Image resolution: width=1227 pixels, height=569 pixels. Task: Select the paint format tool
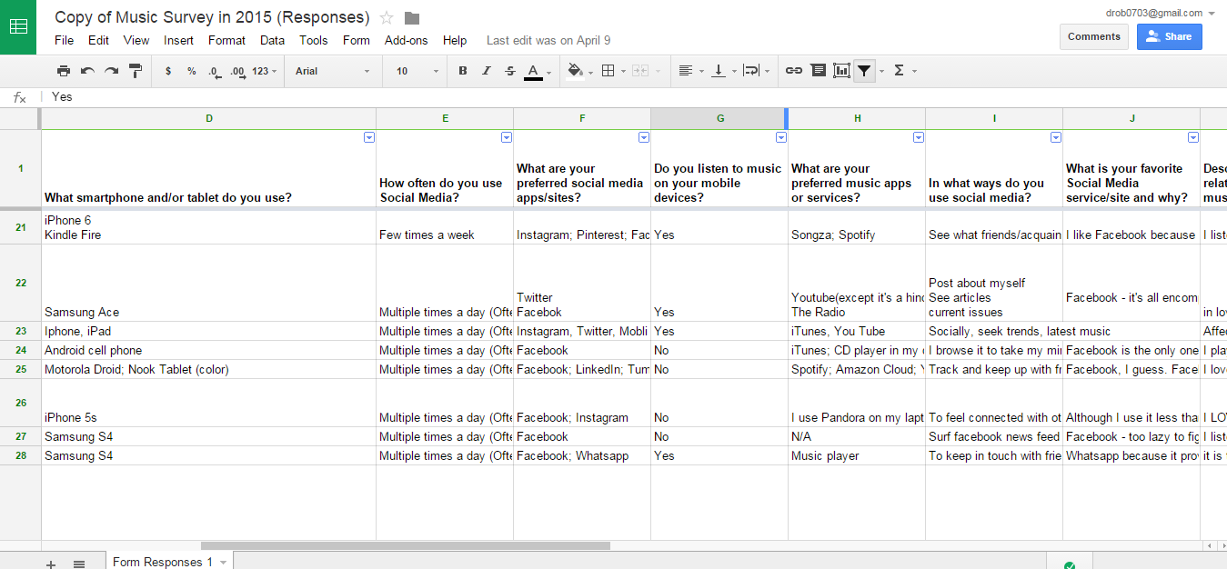[x=136, y=71]
